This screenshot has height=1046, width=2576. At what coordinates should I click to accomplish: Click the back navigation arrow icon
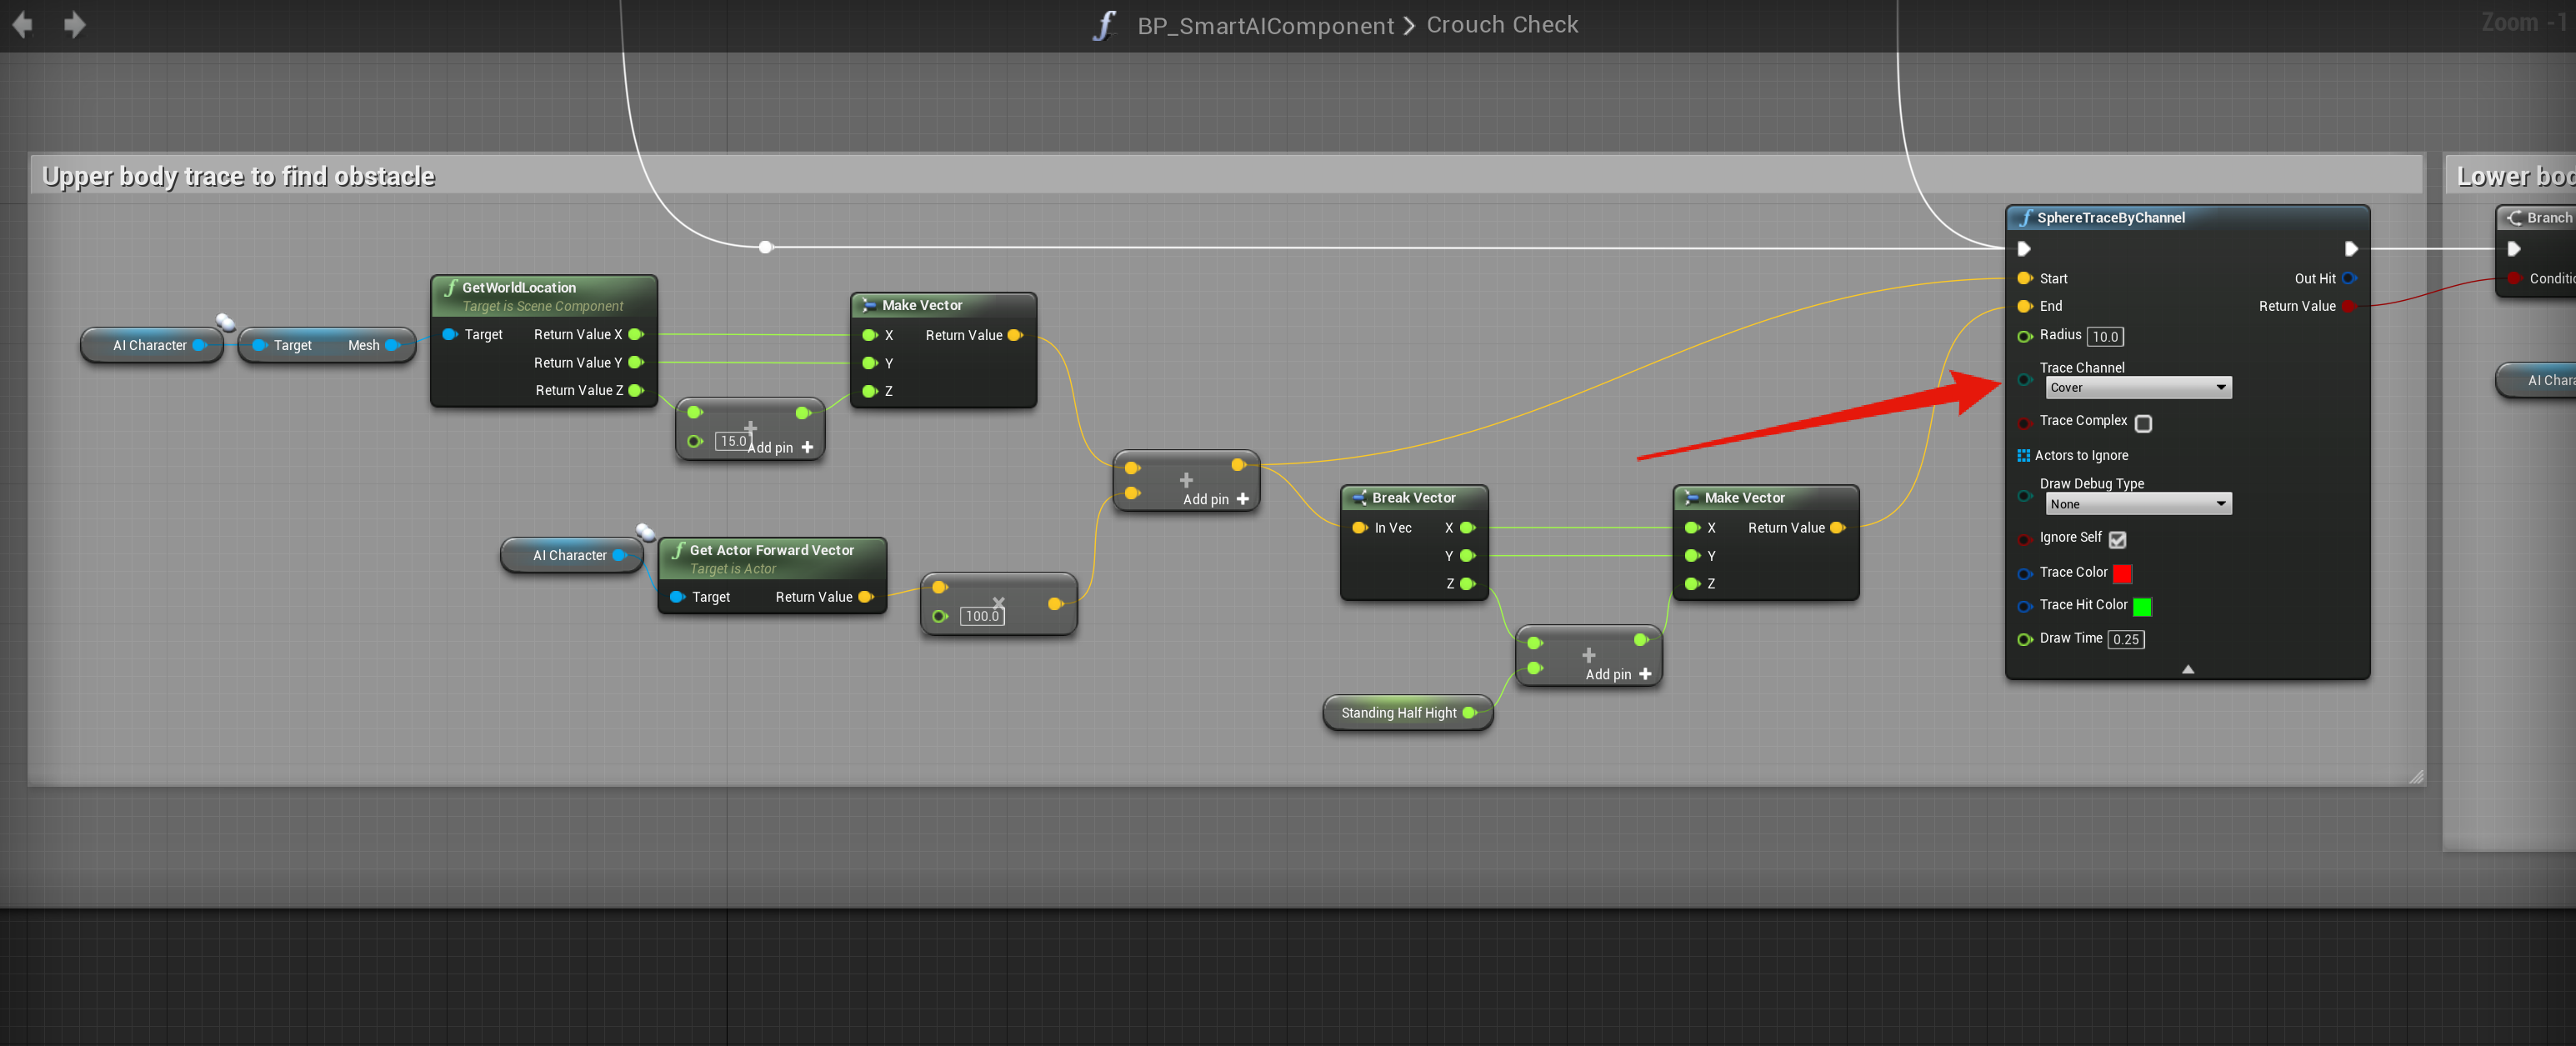(22, 24)
